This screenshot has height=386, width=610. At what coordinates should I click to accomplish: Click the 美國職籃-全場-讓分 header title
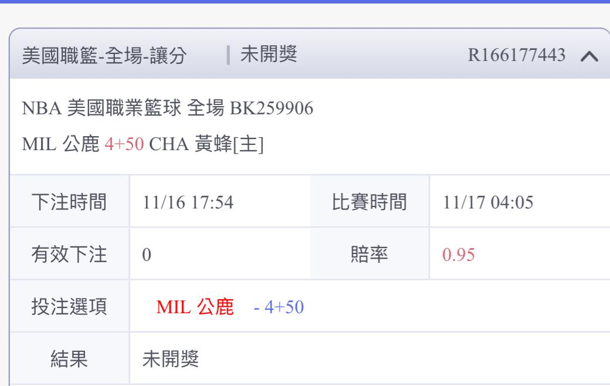tap(104, 55)
